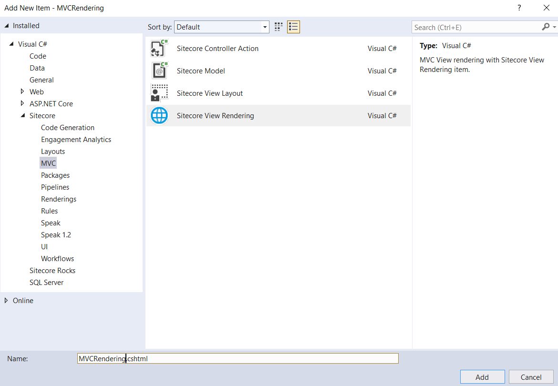Expand the ASP.NET Core tree node
Image resolution: width=558 pixels, height=386 pixels.
click(22, 103)
